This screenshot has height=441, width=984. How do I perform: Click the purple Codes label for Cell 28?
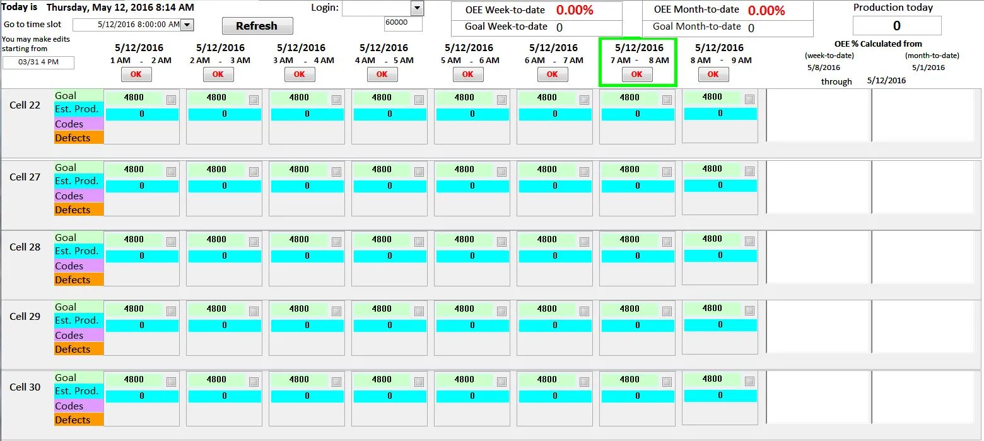79,266
